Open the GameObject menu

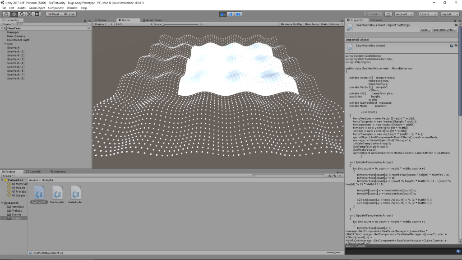(x=37, y=8)
